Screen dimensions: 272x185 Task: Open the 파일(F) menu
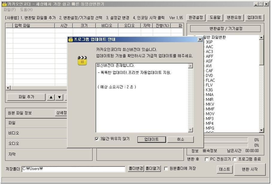coord(10,10)
